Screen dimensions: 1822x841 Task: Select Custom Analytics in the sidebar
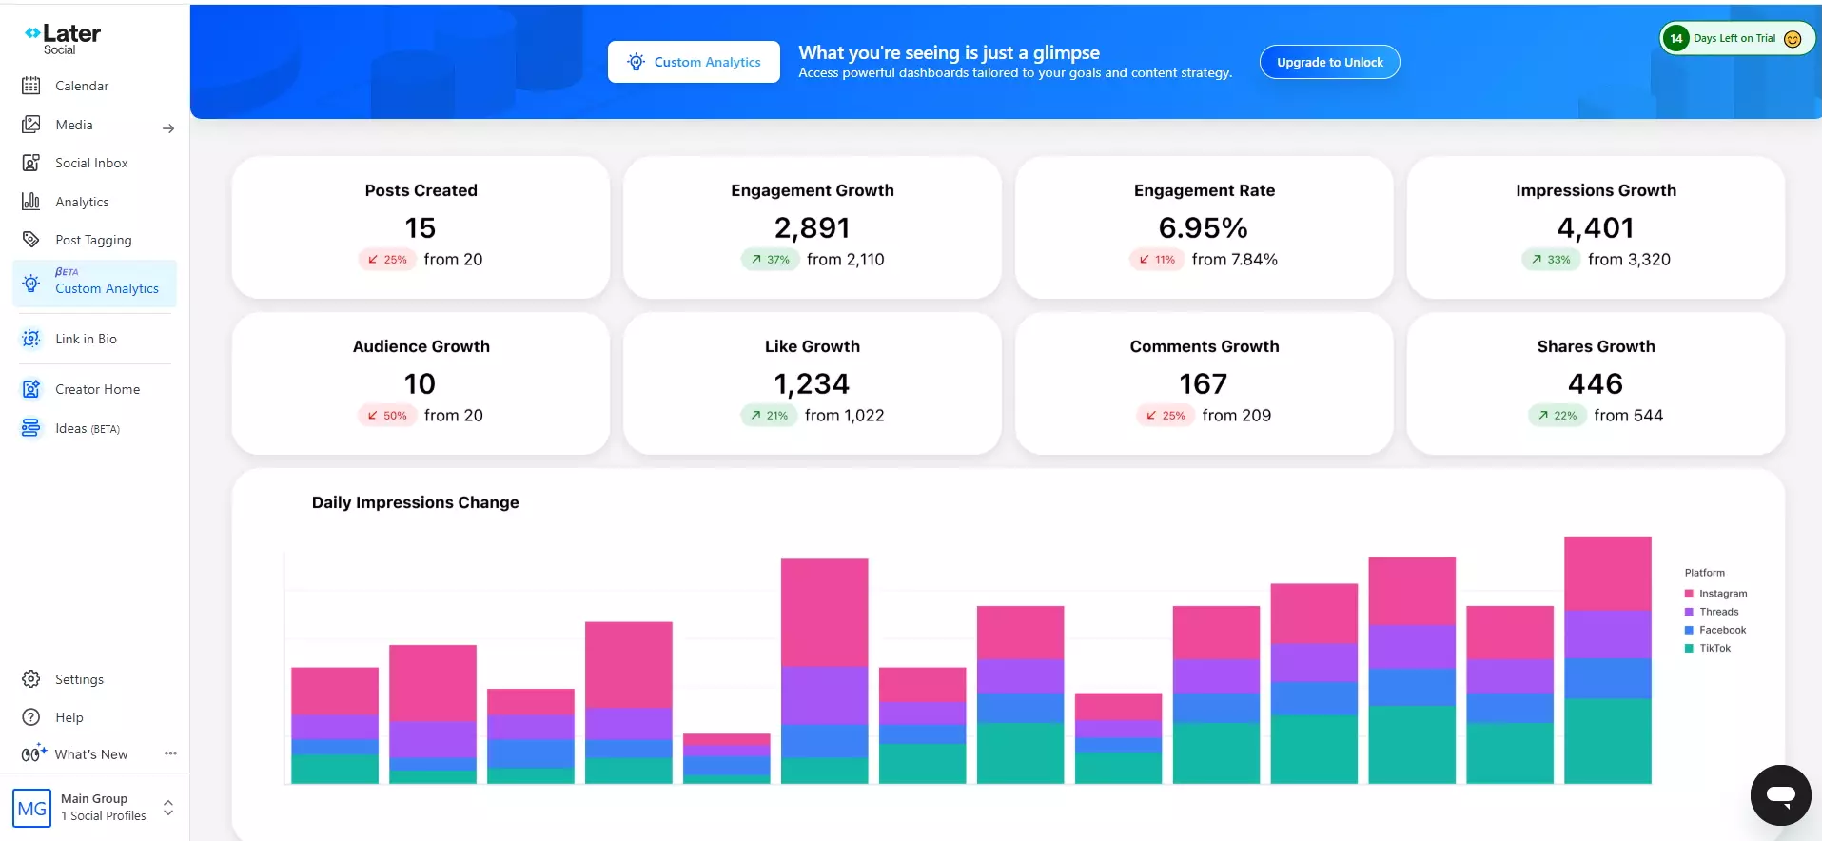94,283
